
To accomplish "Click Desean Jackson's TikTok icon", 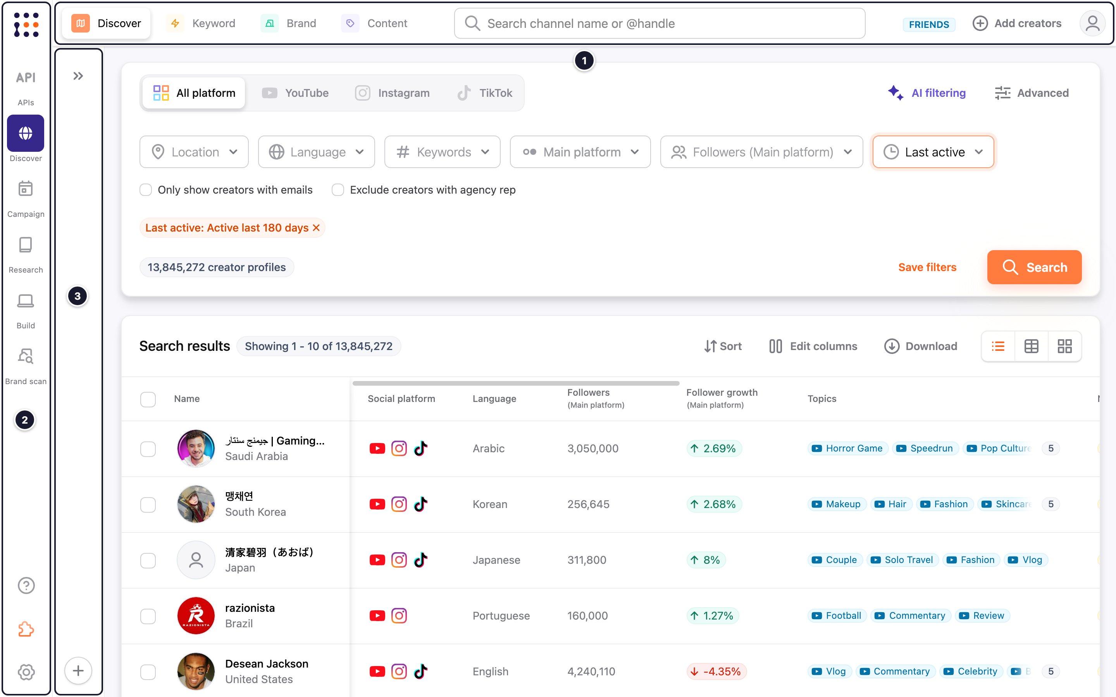I will tap(420, 671).
